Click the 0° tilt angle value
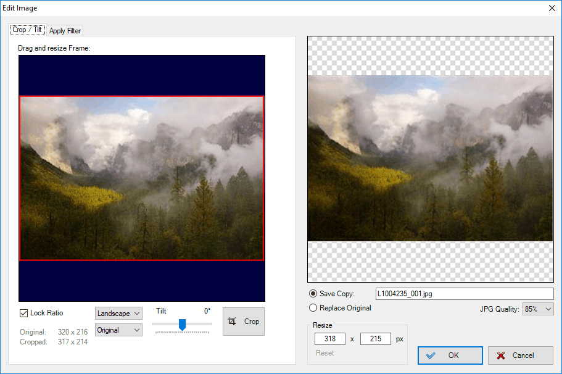Viewport: 562px width, 374px height. coord(207,311)
